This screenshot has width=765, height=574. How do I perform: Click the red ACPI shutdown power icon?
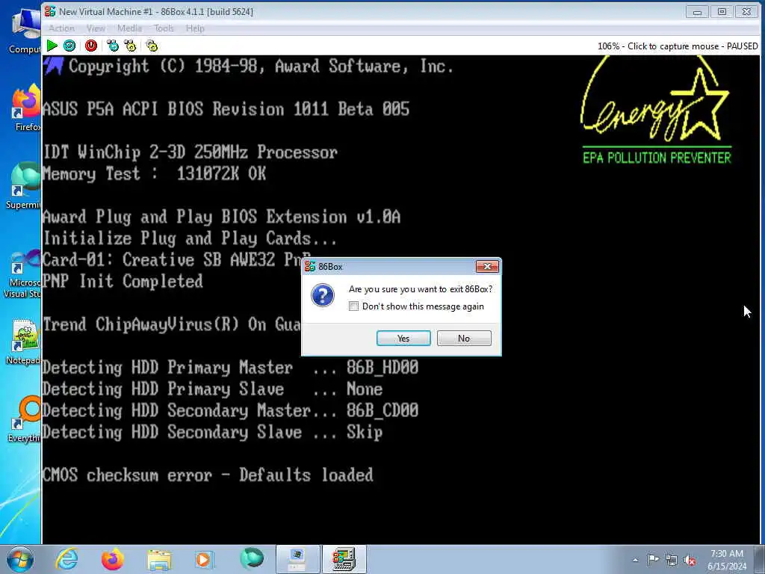click(91, 46)
